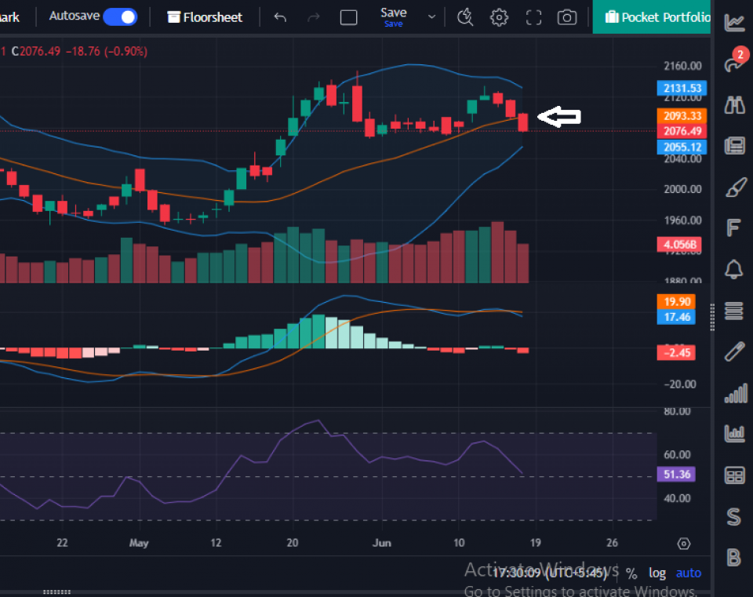Save the chart layout
The width and height of the screenshot is (753, 597).
tap(393, 16)
